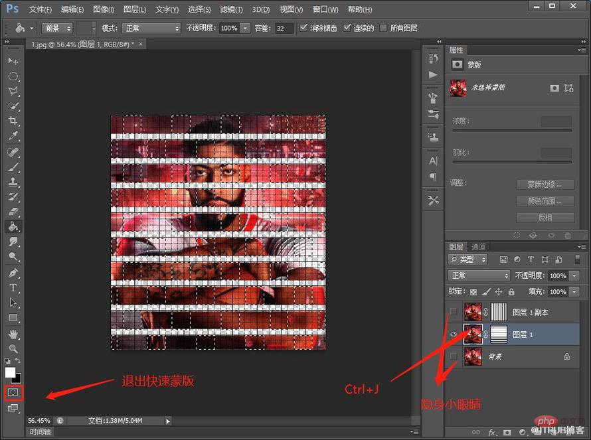Hide 图层 1 using its eye icon
Viewport: 591px width, 440px height.
tap(454, 334)
